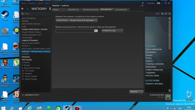
Task: Open taskbar search magnifier
Action: pyautogui.click(x=12, y=108)
